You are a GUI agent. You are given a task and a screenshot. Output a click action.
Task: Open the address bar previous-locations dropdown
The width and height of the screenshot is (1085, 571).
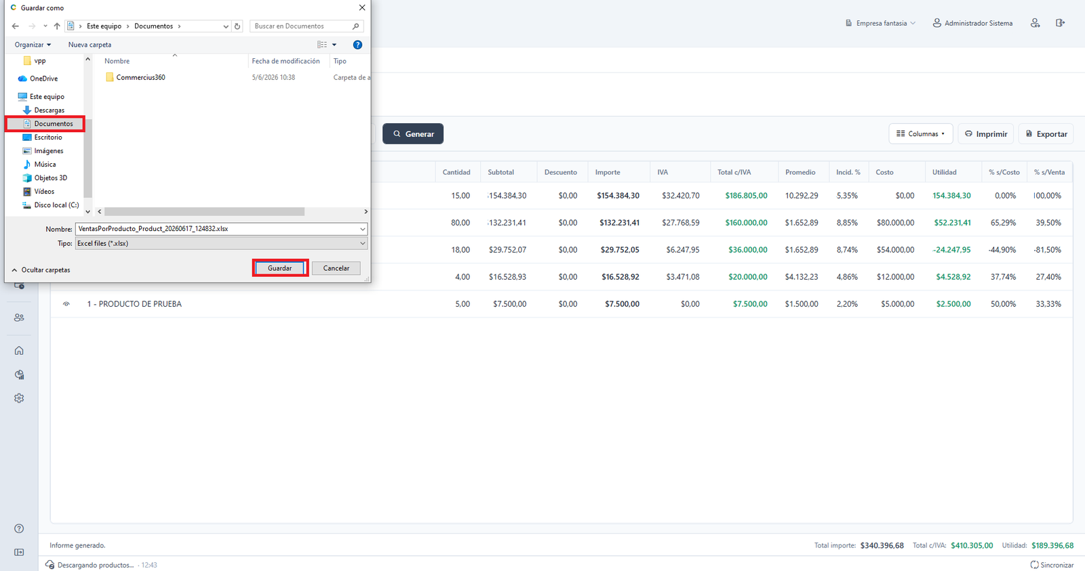226,26
